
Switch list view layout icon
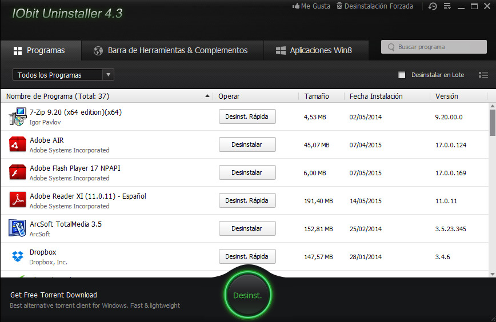tap(483, 75)
